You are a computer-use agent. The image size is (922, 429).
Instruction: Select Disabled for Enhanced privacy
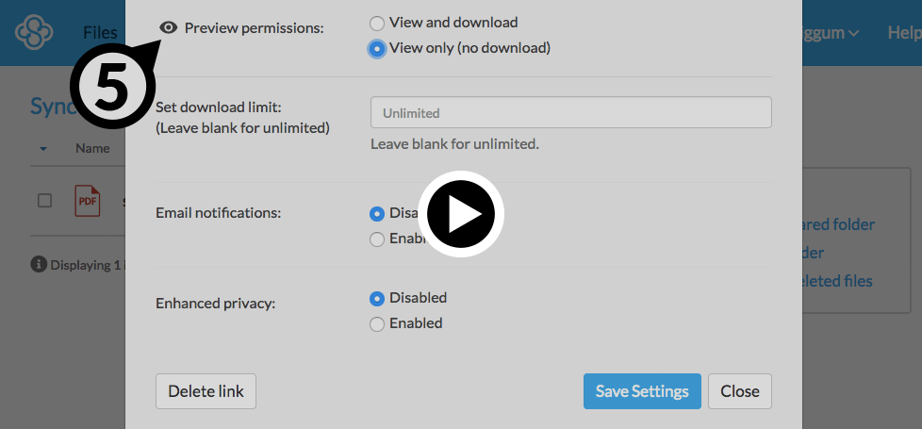(x=377, y=298)
